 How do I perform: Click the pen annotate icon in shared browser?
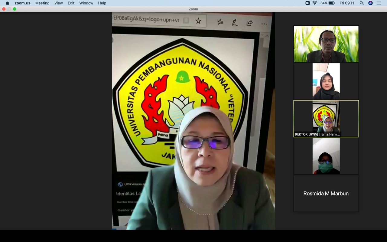(235, 23)
